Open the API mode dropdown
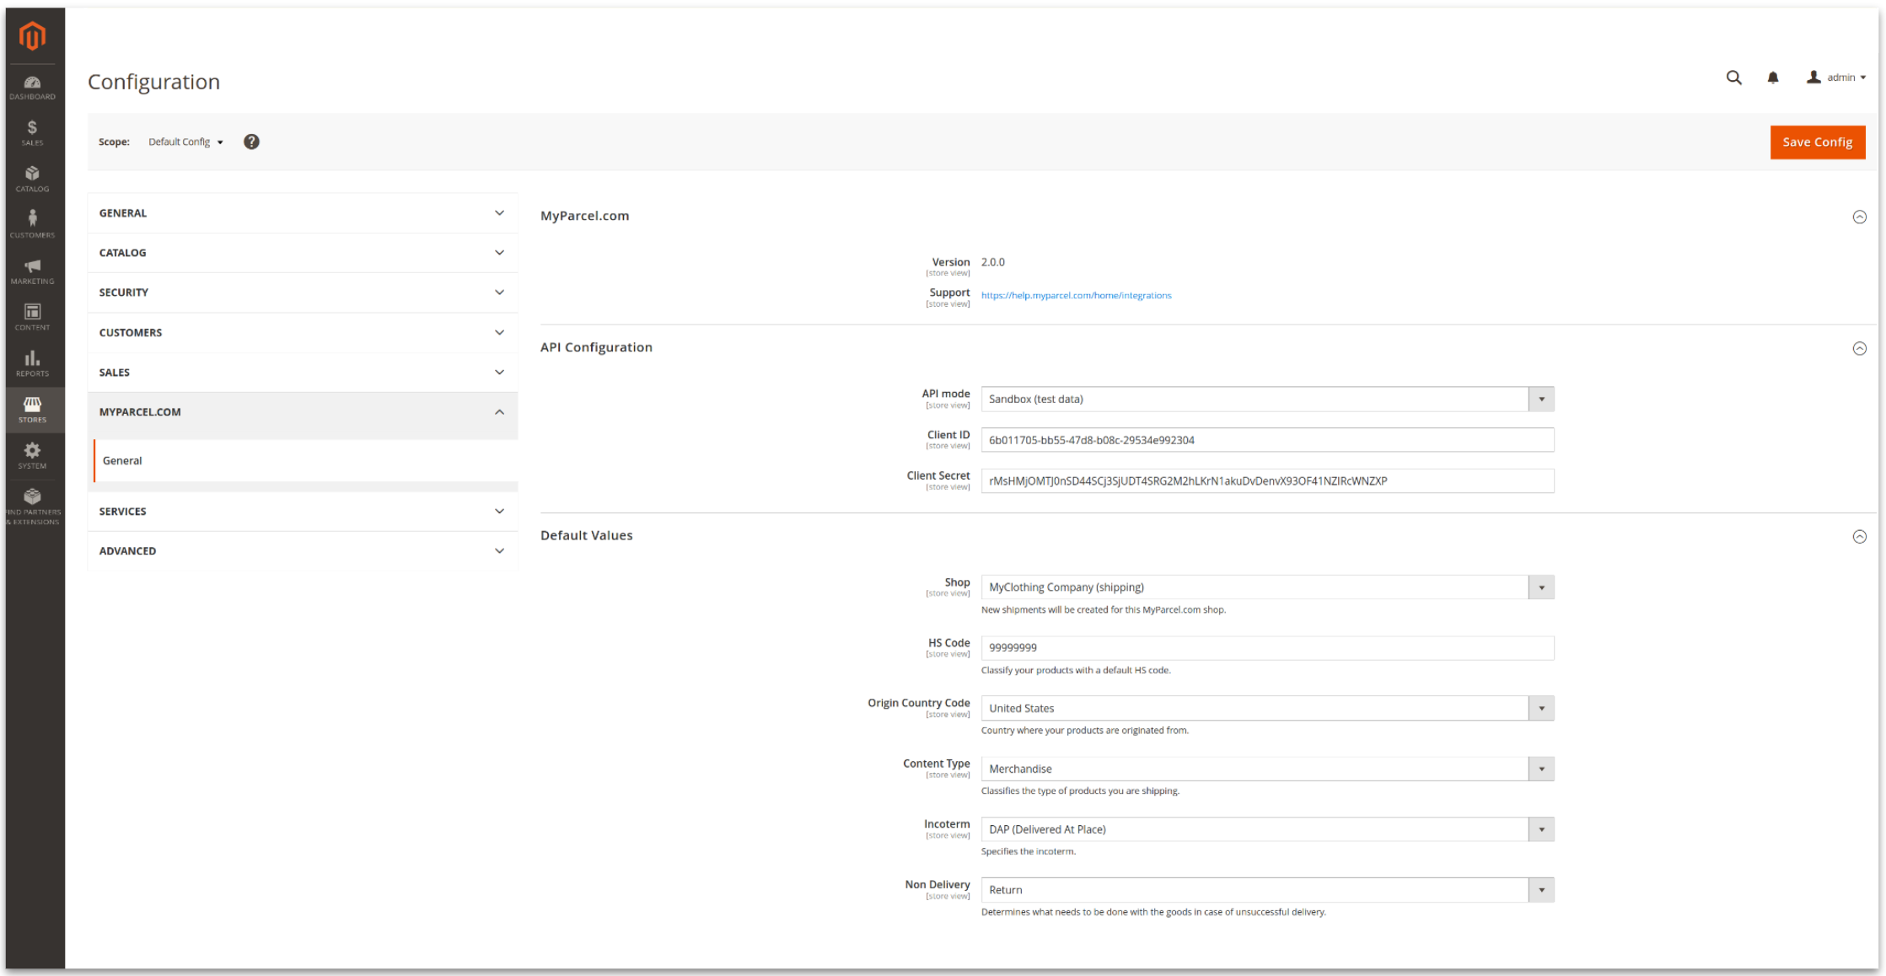This screenshot has height=976, width=1886. (x=1541, y=399)
